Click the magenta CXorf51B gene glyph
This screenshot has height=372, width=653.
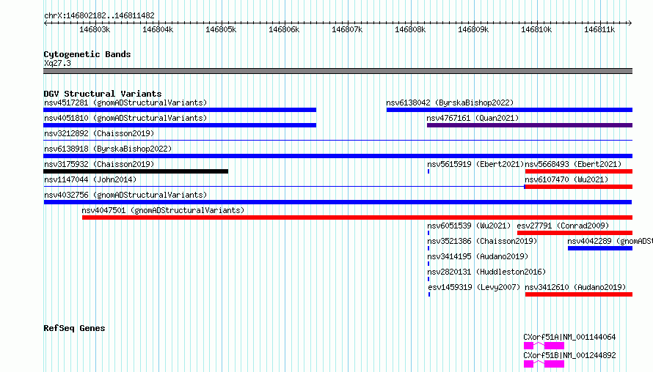coord(544,364)
